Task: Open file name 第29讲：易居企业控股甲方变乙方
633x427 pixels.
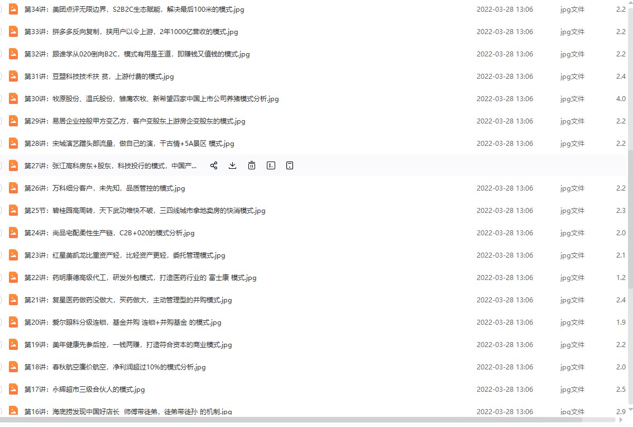Action: (x=135, y=121)
